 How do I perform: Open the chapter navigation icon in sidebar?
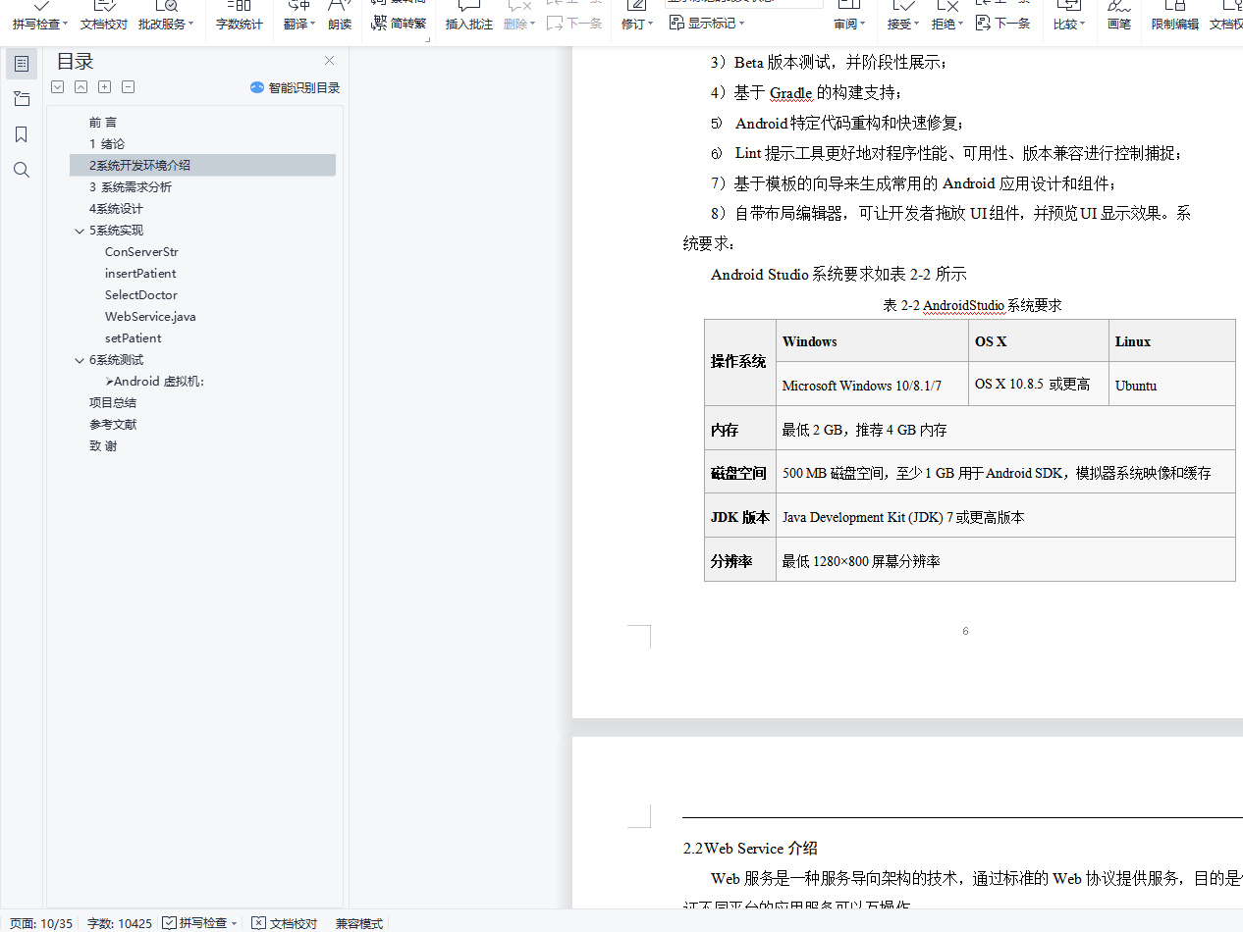point(22,99)
